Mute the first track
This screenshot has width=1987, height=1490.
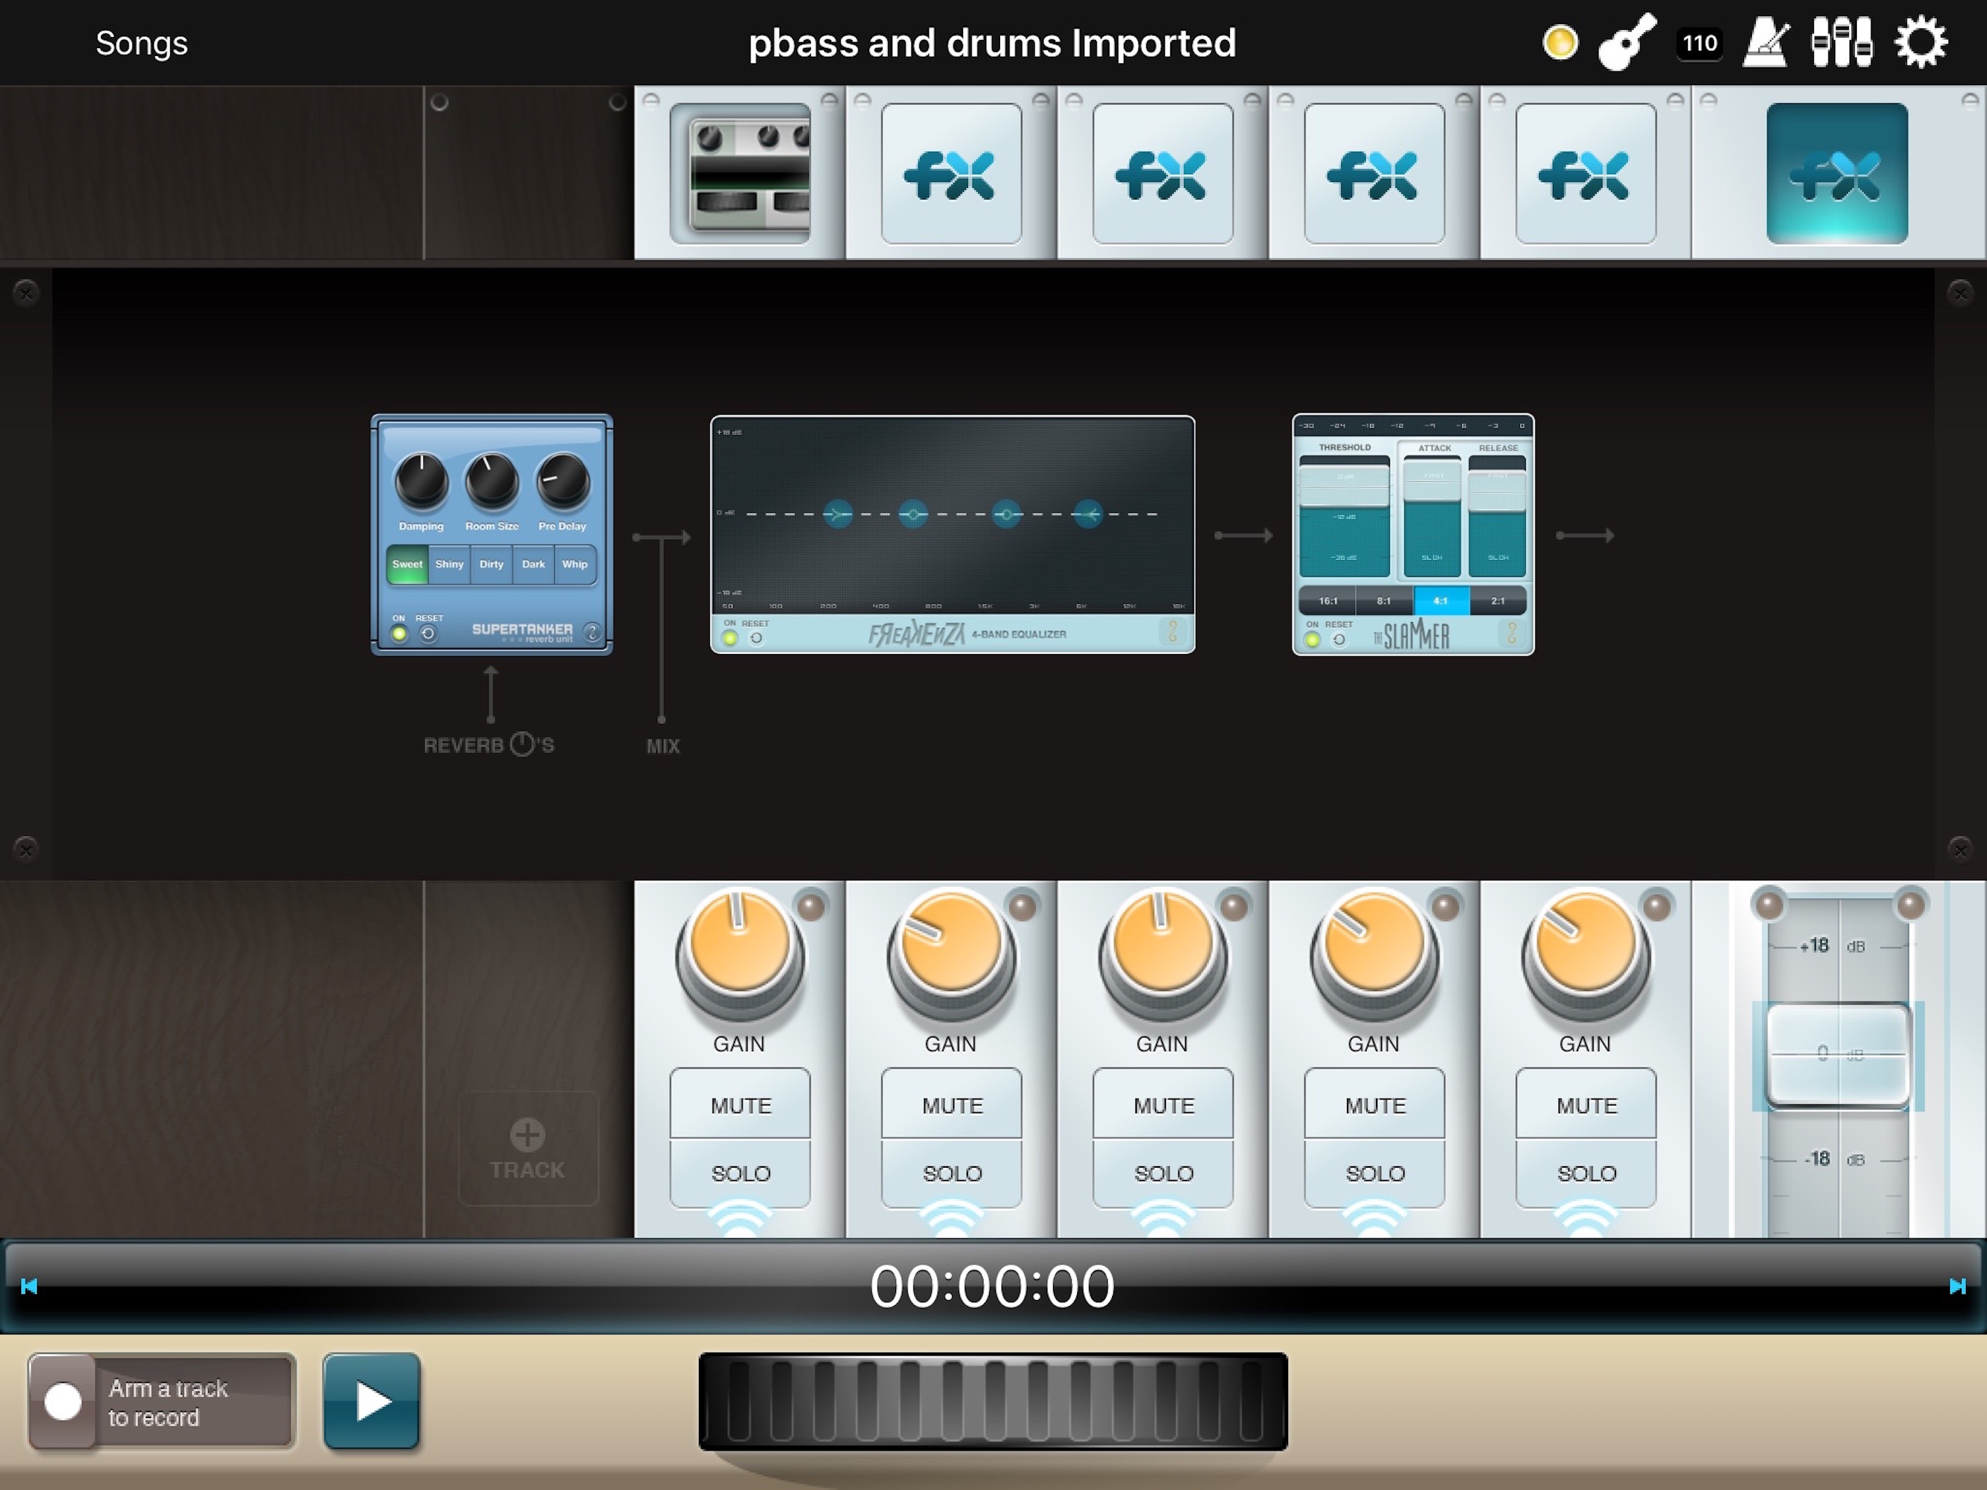pyautogui.click(x=740, y=1104)
